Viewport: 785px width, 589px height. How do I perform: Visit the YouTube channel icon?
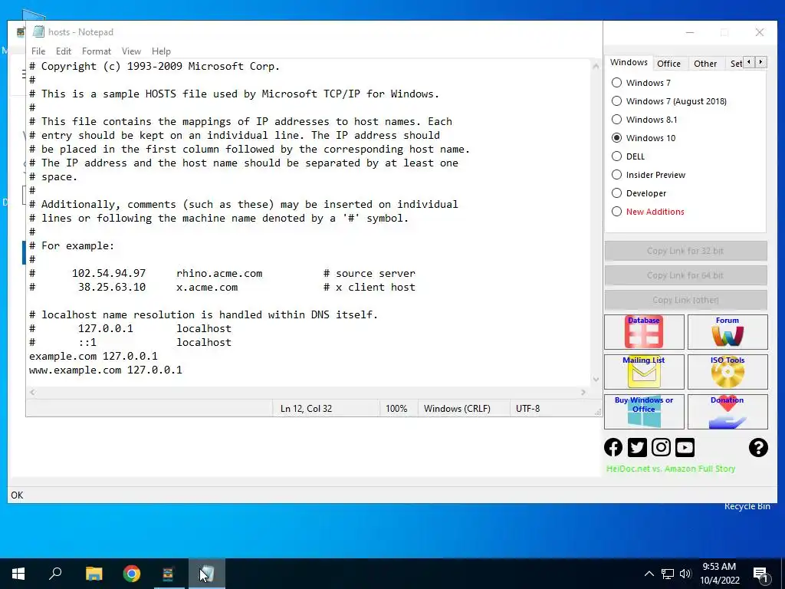(685, 447)
